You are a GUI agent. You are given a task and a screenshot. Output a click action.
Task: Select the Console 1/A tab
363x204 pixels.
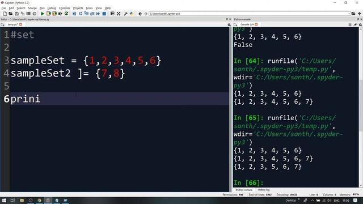click(247, 24)
